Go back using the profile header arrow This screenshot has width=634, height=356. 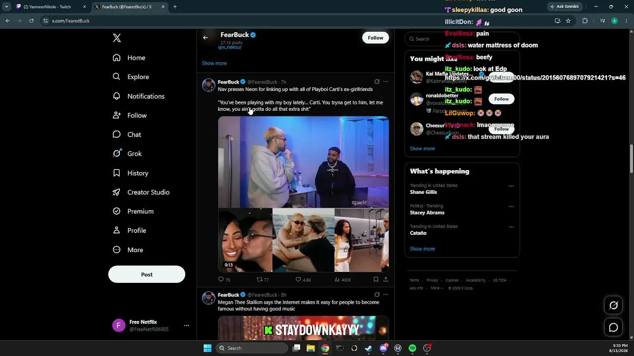(206, 38)
